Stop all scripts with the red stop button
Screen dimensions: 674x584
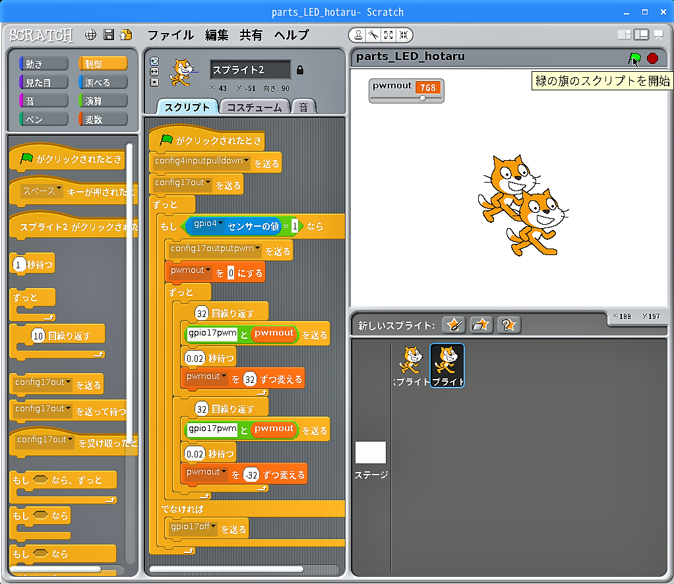652,58
